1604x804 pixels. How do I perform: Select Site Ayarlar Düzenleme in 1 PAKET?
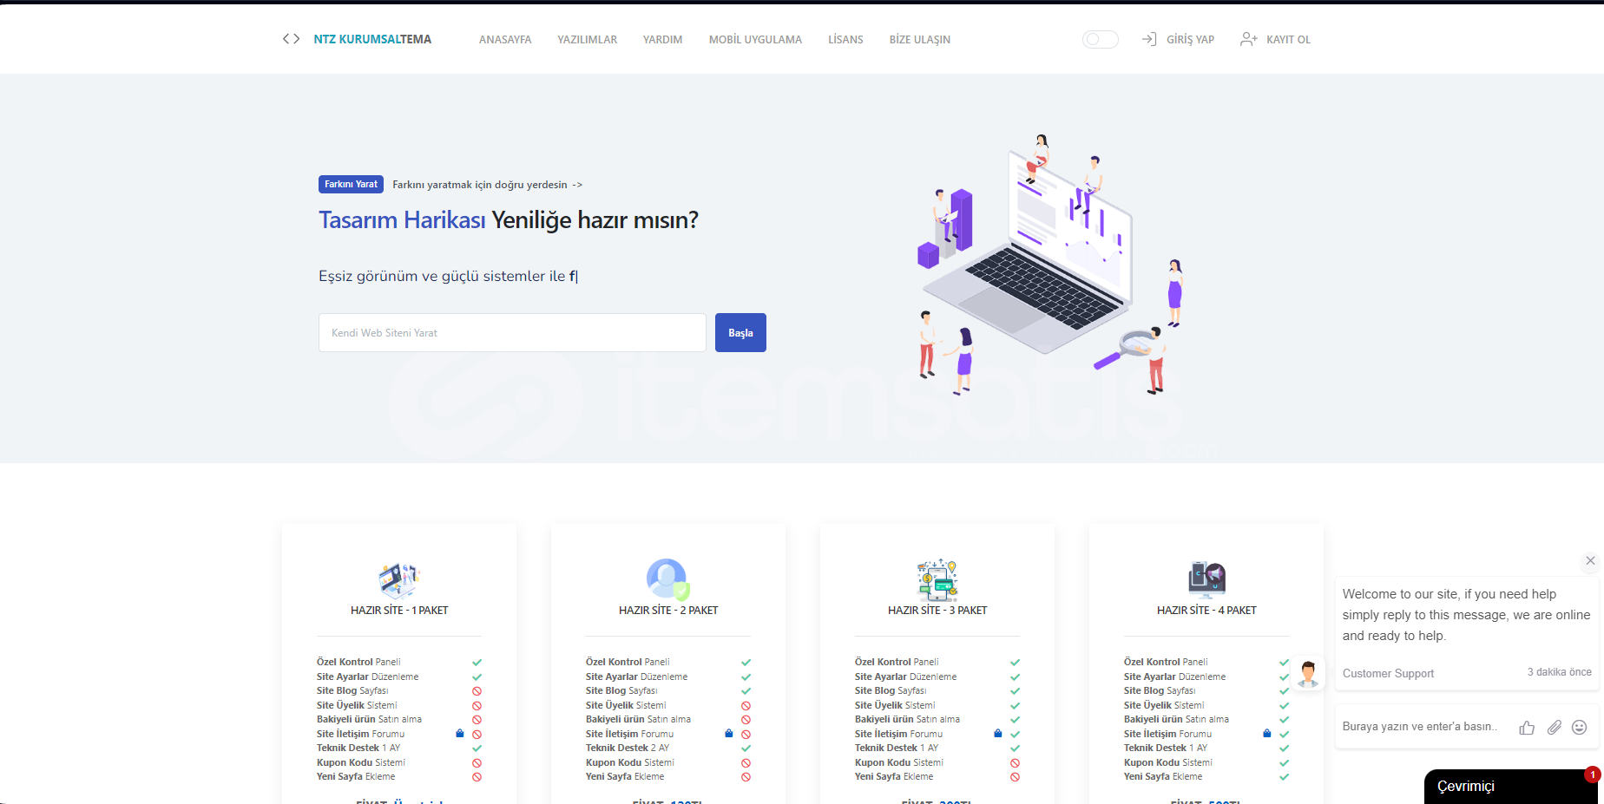tap(367, 677)
